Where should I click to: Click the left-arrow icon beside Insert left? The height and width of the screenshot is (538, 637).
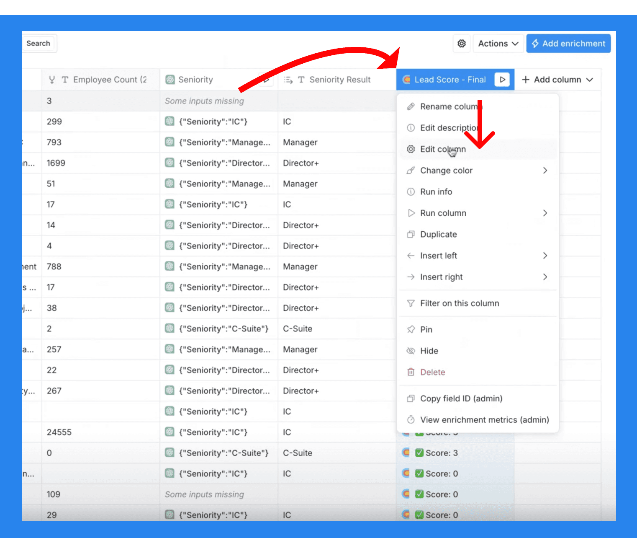click(x=411, y=256)
